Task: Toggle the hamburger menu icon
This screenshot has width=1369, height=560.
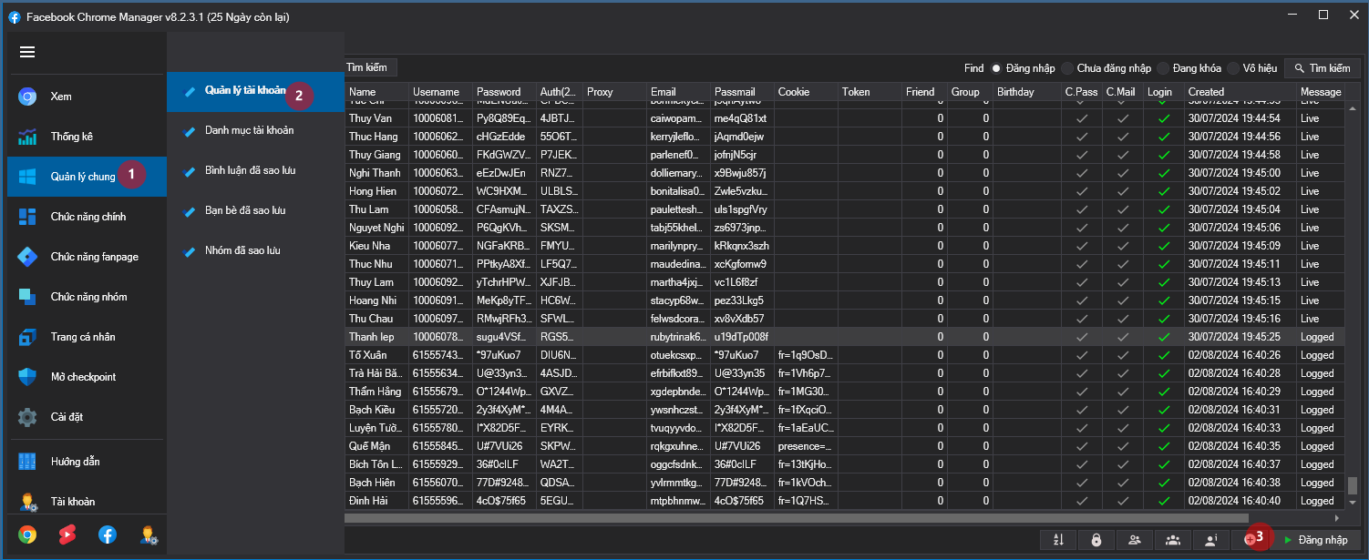Action: pyautogui.click(x=27, y=52)
